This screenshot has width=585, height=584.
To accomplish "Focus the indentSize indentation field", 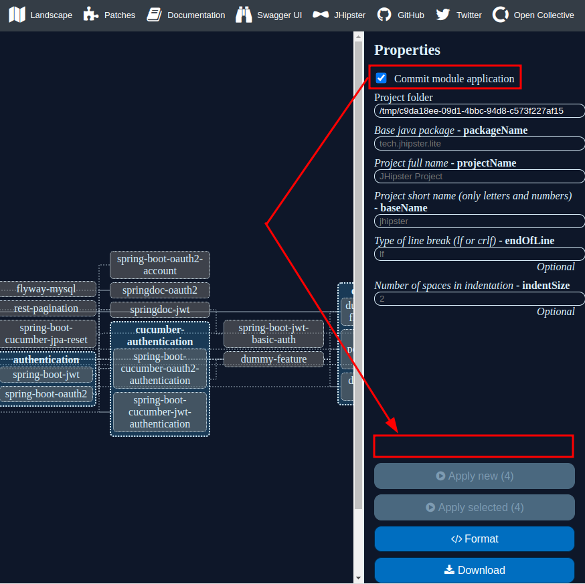I will tap(479, 299).
